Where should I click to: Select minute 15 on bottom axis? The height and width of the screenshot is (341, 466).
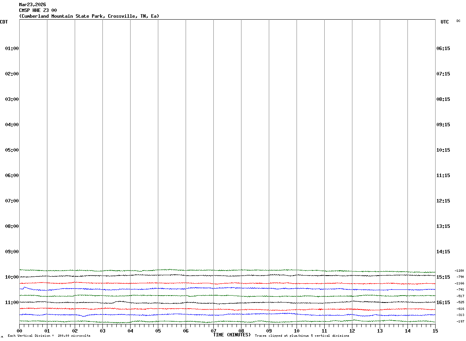coord(435,331)
